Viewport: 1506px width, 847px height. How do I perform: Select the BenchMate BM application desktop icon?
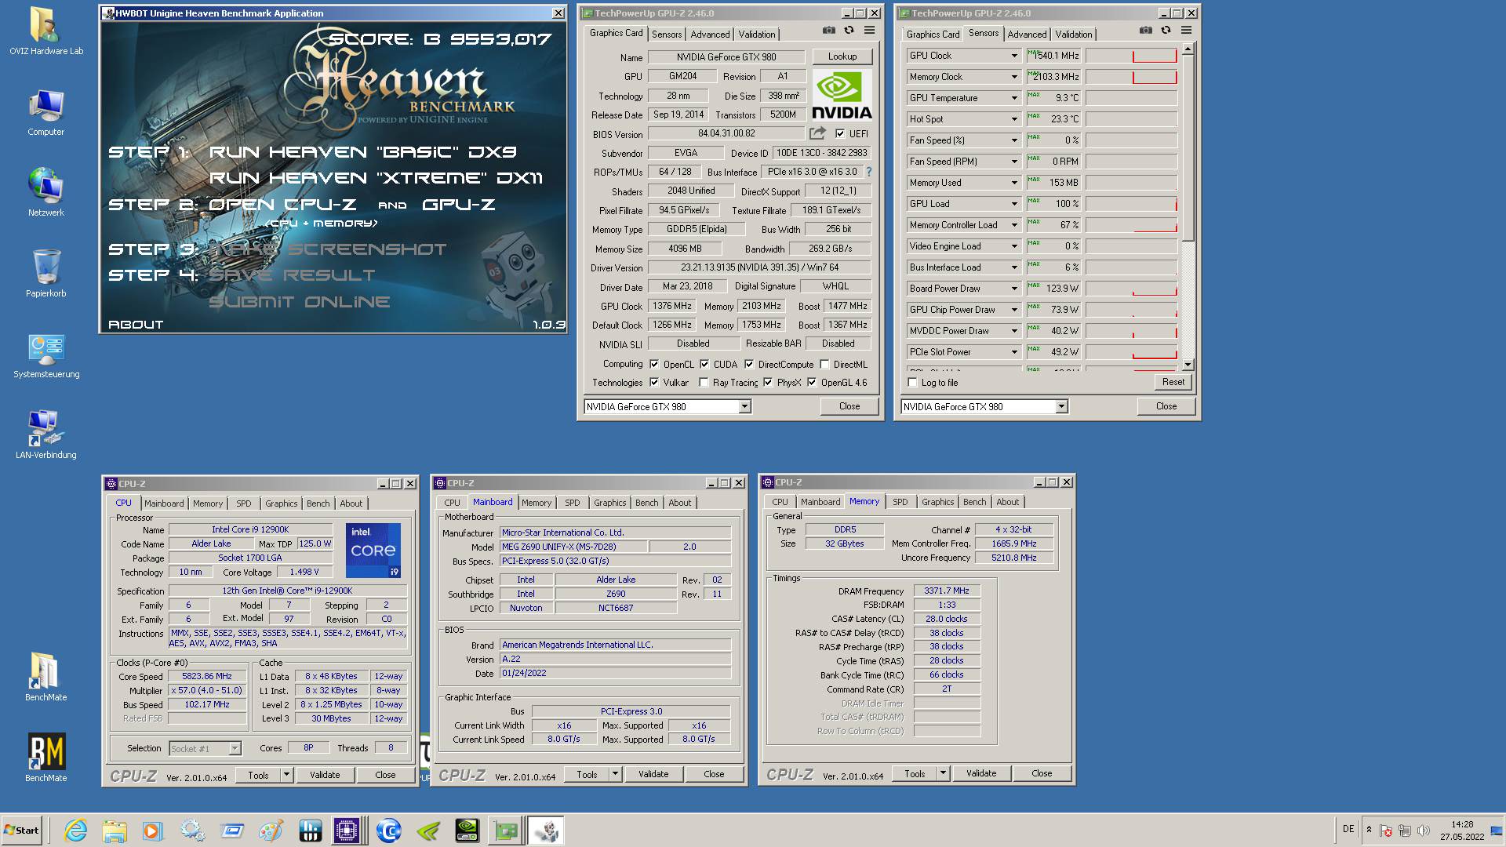(x=45, y=758)
